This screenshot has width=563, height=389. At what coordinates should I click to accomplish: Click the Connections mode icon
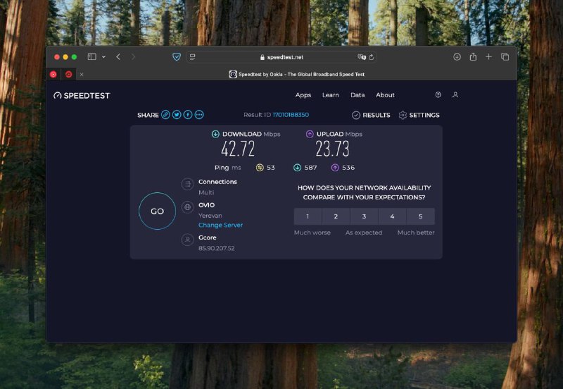[187, 184]
